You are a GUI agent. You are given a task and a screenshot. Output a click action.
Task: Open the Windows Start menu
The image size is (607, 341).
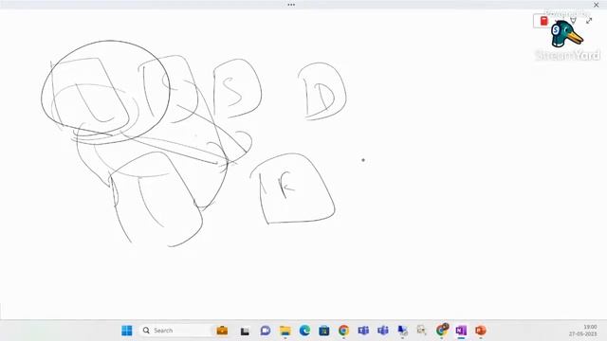[x=126, y=331]
